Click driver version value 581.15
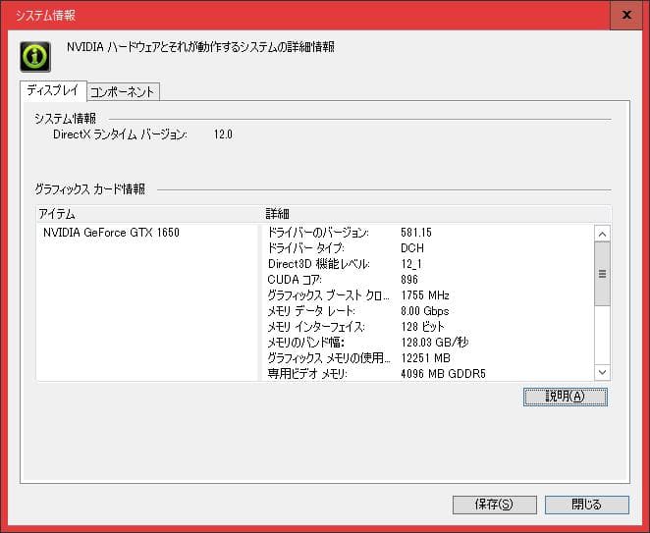Viewport: 650px width, 533px height. coord(416,232)
